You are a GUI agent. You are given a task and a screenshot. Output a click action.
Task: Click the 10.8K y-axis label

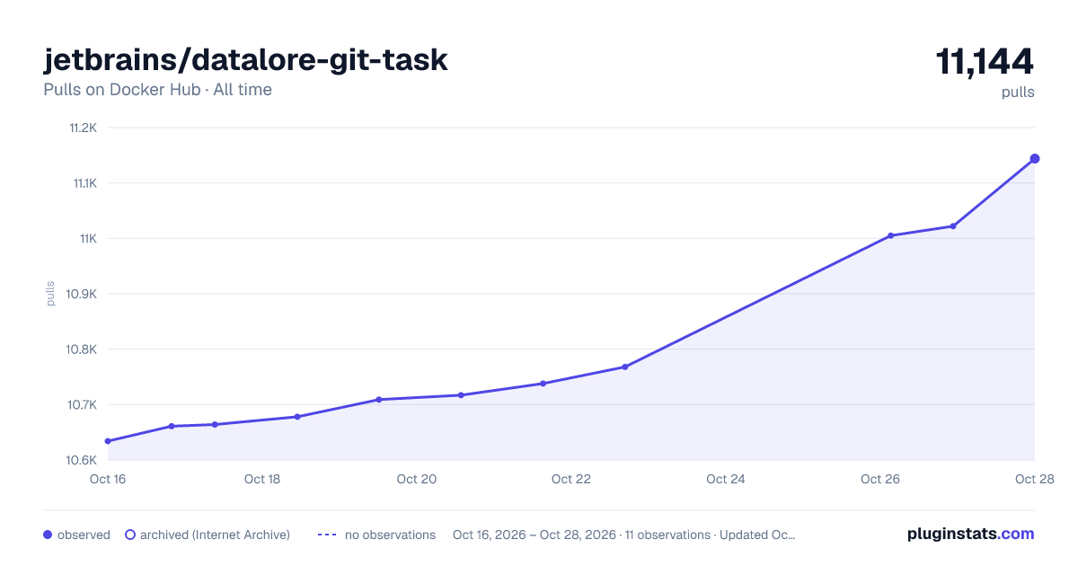coord(81,349)
